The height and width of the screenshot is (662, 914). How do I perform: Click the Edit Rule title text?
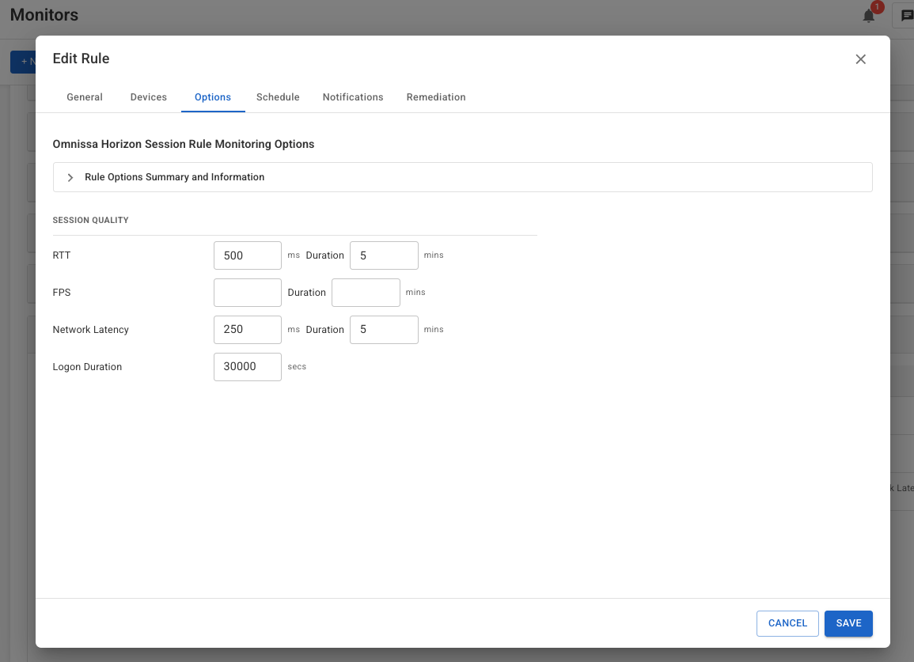click(81, 59)
